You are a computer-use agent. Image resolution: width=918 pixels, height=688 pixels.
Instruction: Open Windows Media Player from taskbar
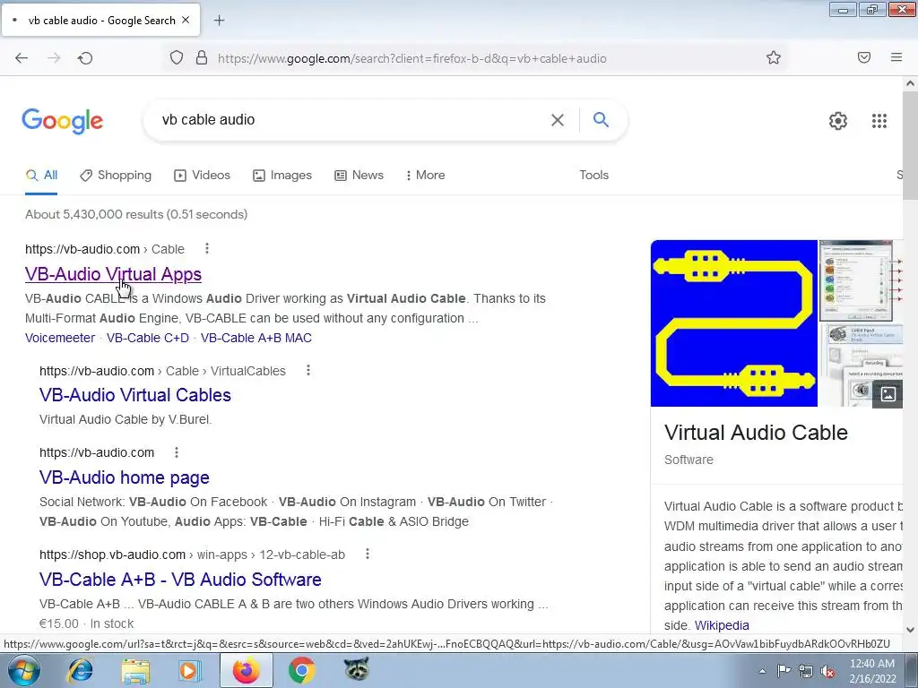tap(190, 670)
